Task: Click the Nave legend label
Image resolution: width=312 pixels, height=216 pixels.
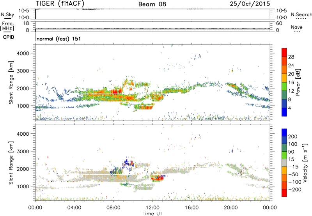Action: point(297,27)
